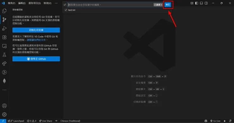Viewport: 234px width, 123px height.
Task: Open the Testing flask view
Action: (4, 55)
